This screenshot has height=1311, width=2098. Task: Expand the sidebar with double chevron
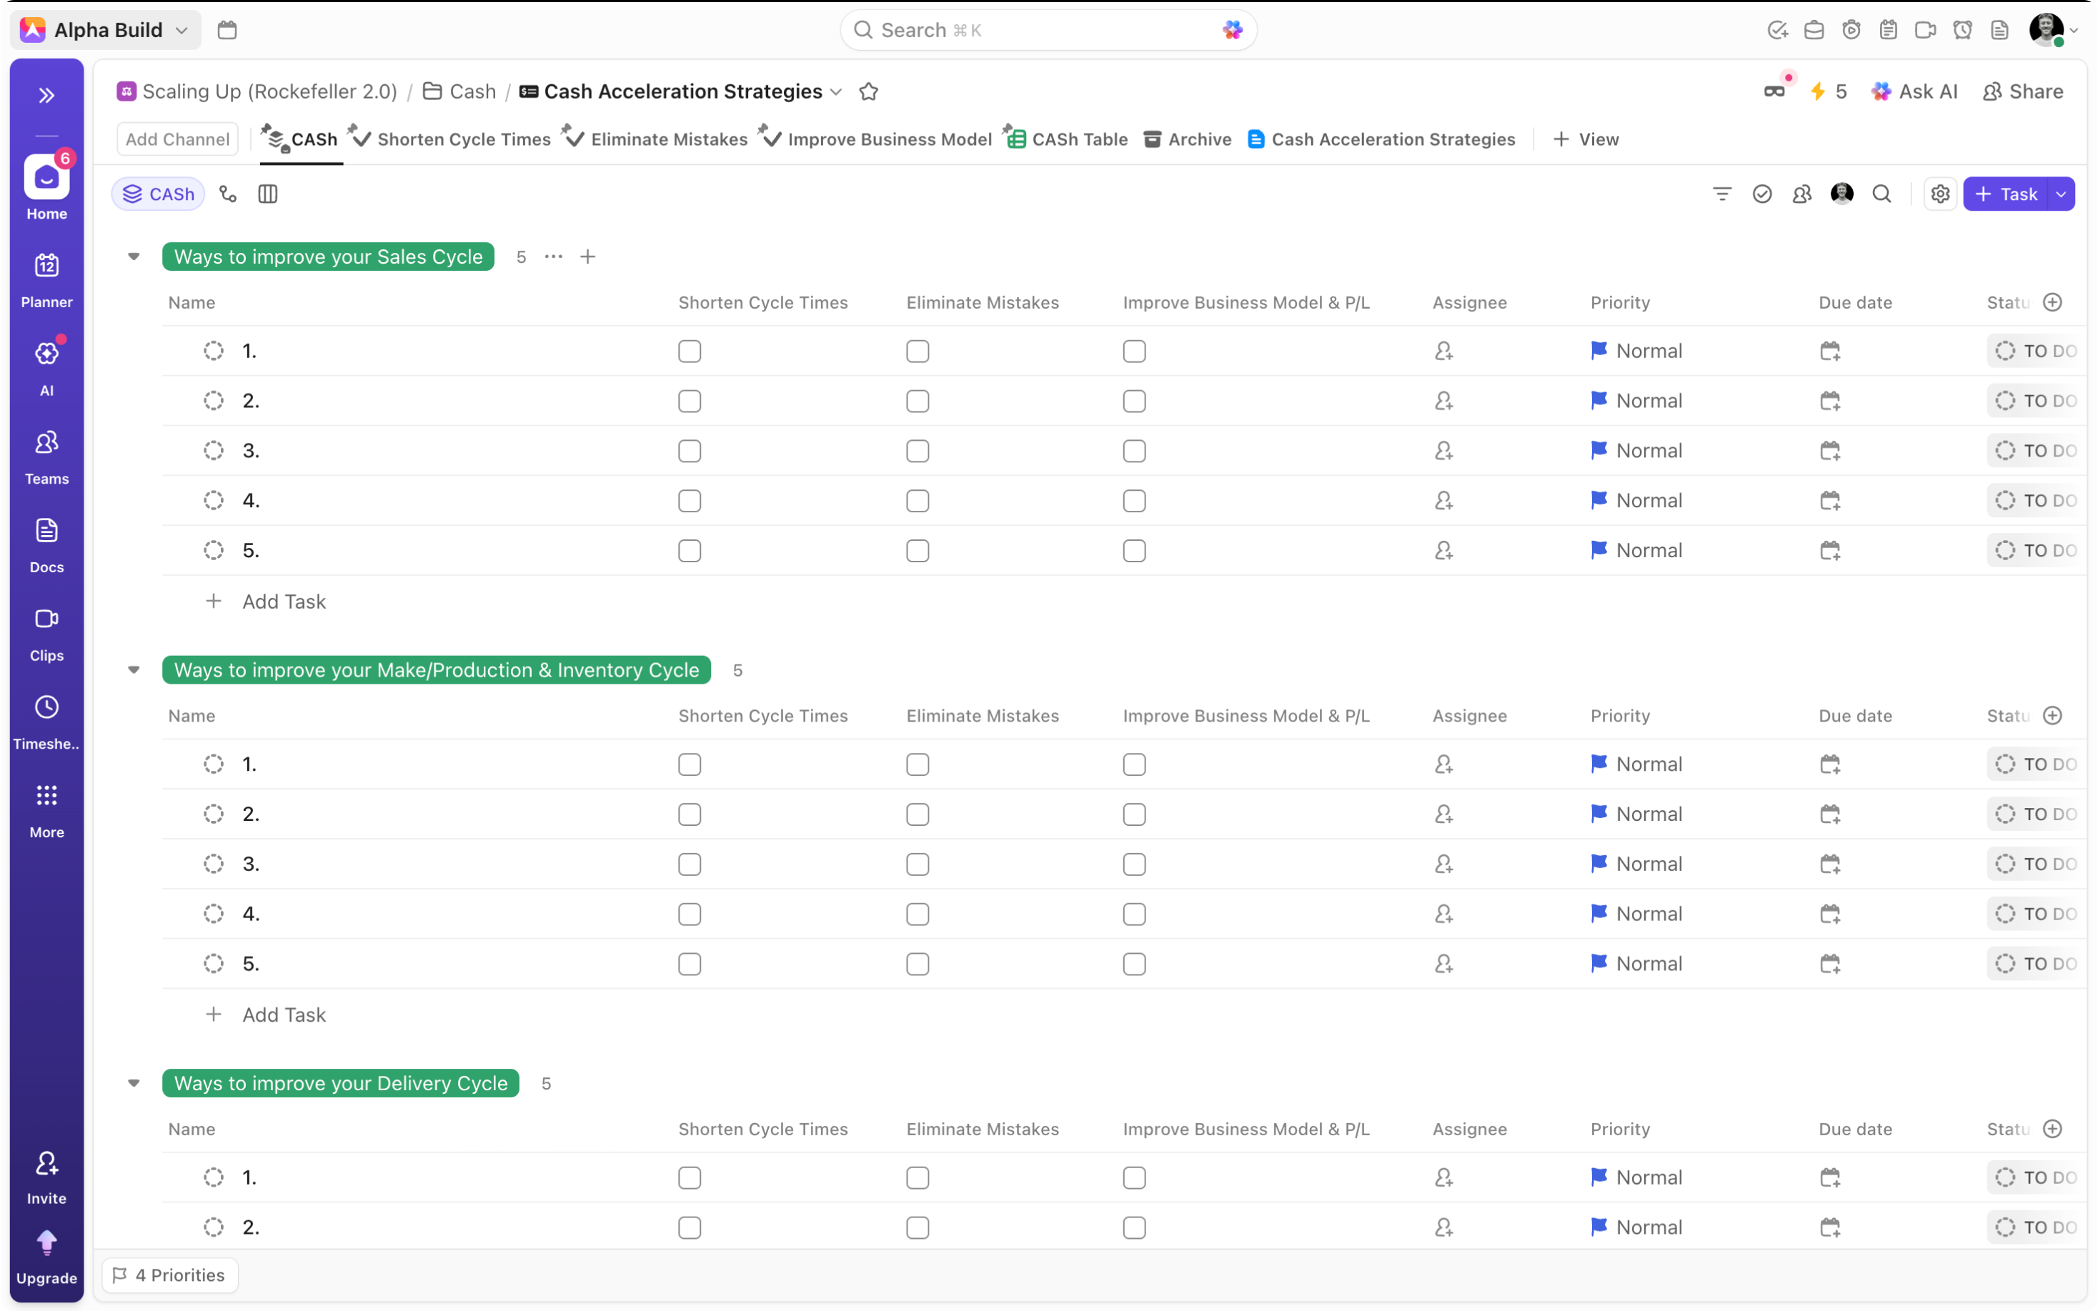click(47, 95)
